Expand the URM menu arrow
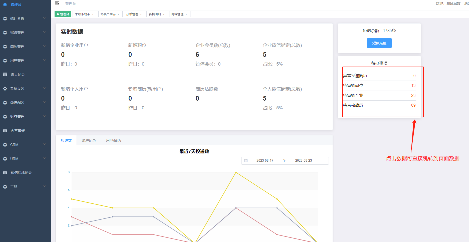Viewport: 469px width, 242px height. coord(44,158)
